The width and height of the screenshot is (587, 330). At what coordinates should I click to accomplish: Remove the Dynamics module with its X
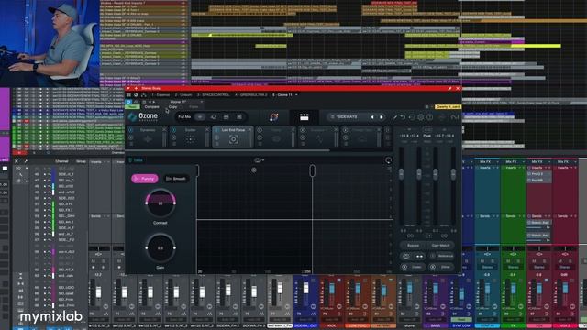(164, 129)
